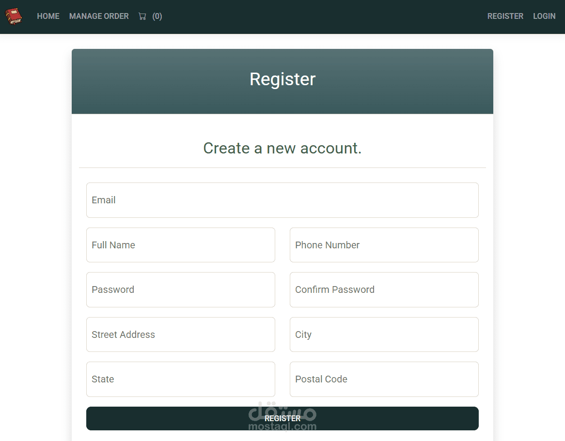The image size is (565, 441).
Task: Focus the Postal Code field
Action: pos(384,379)
